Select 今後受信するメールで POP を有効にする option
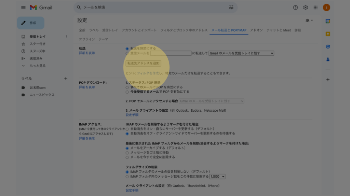This screenshot has height=196, width=350. point(127,92)
